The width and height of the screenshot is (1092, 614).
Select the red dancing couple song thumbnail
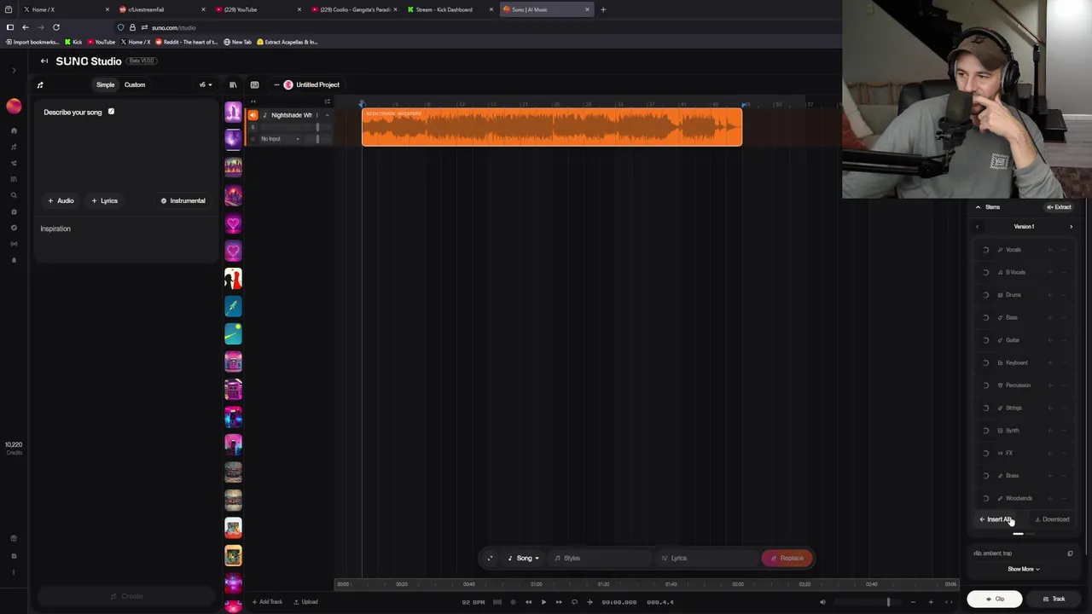click(x=233, y=279)
